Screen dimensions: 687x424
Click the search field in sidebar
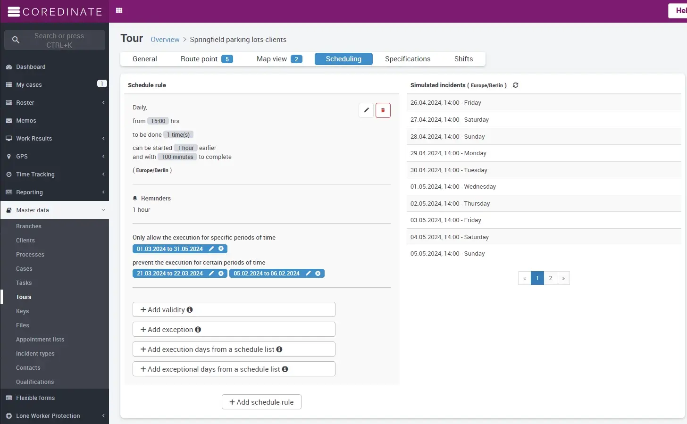pyautogui.click(x=59, y=41)
